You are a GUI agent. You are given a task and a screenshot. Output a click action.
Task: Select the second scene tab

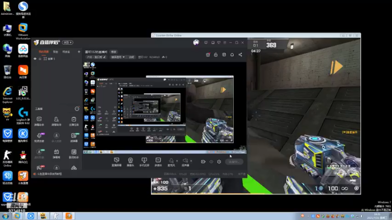[x=55, y=52]
